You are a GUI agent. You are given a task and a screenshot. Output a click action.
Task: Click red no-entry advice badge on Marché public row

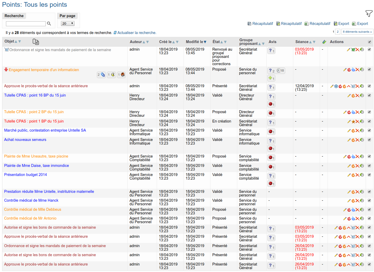(x=271, y=132)
